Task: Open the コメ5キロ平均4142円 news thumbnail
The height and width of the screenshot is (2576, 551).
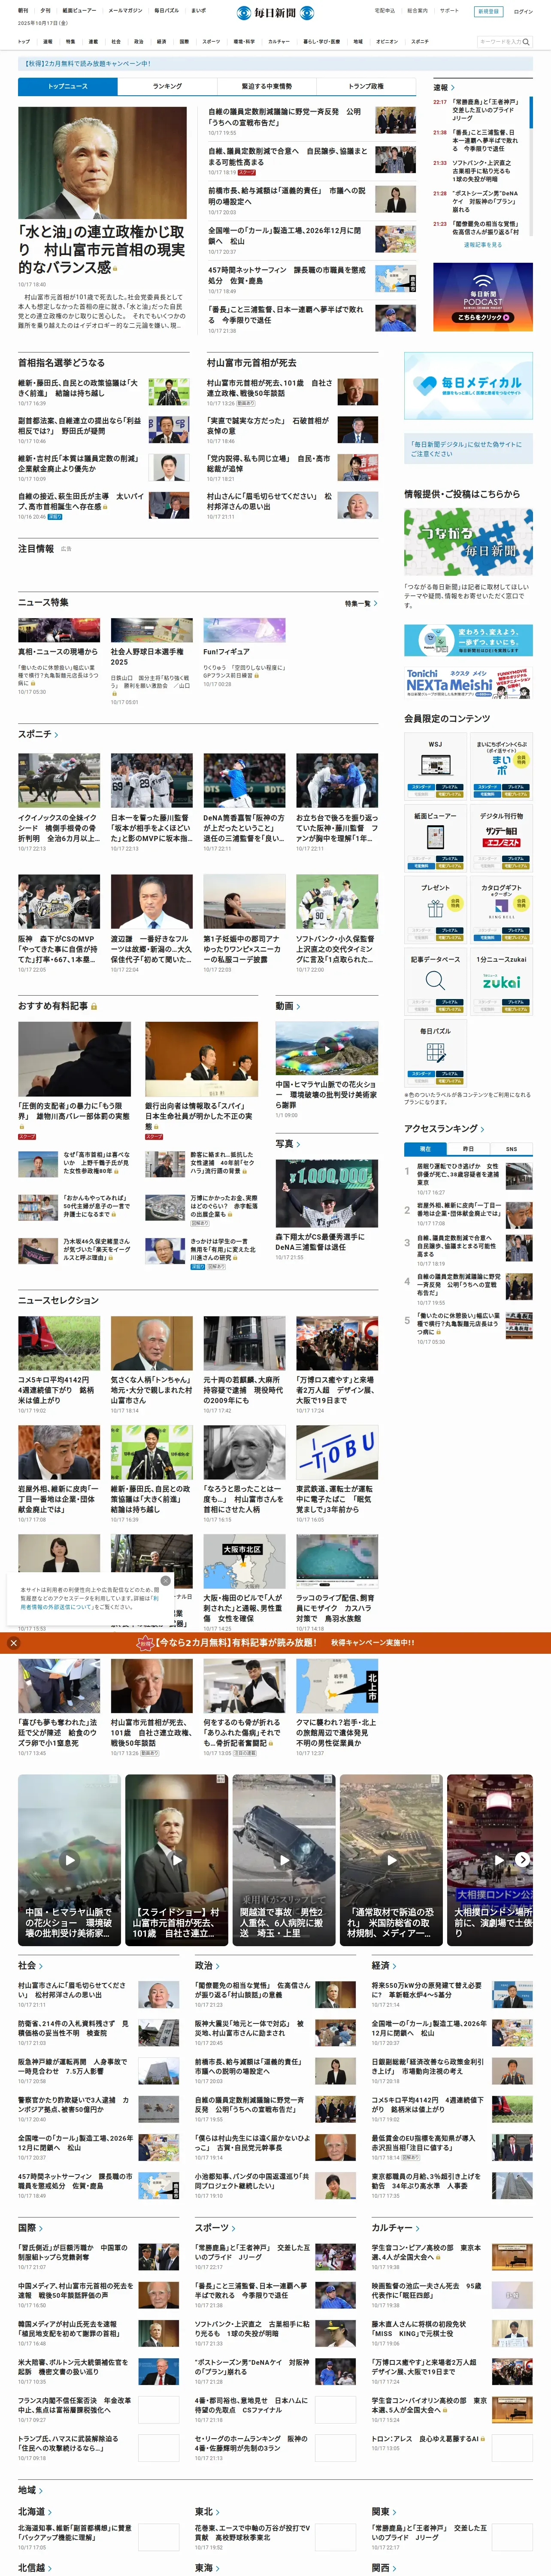Action: [x=59, y=1343]
